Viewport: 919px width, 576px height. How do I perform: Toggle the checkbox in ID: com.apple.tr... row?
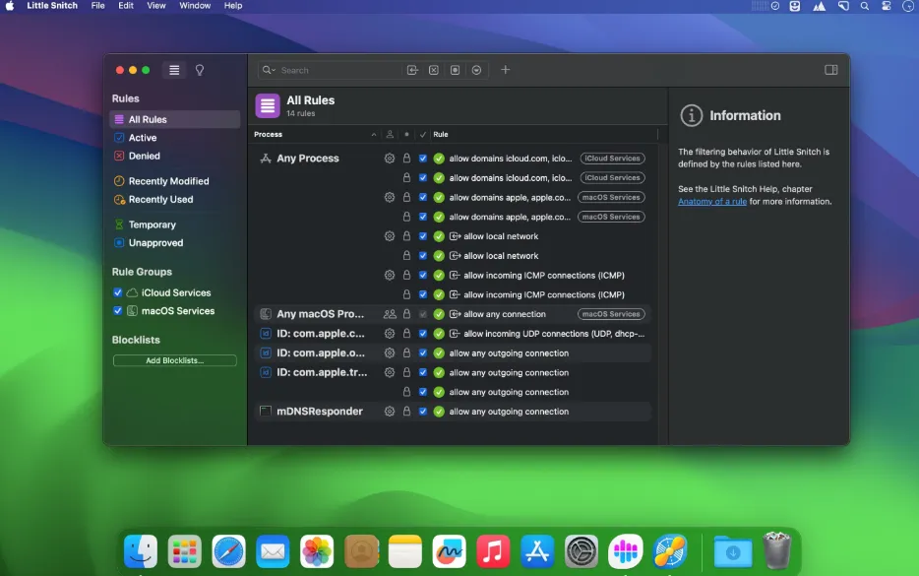tap(422, 372)
